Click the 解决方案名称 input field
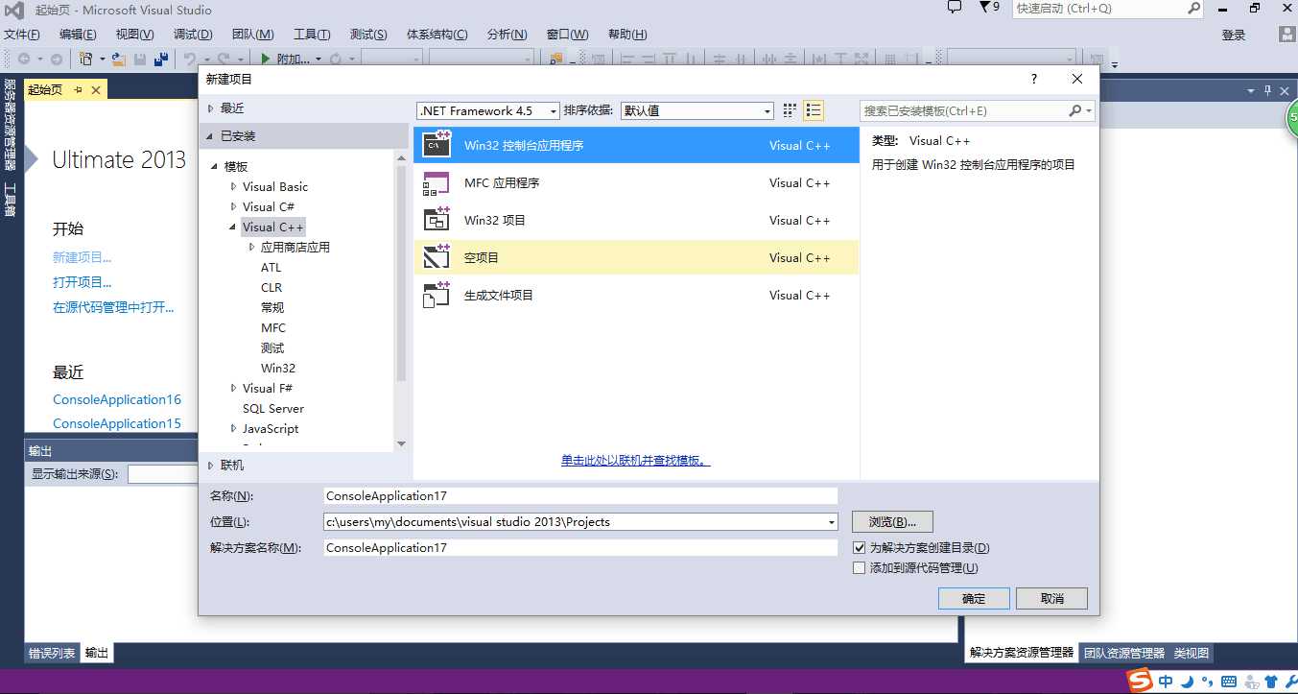Screen dimensions: 1298x694 click(580, 547)
